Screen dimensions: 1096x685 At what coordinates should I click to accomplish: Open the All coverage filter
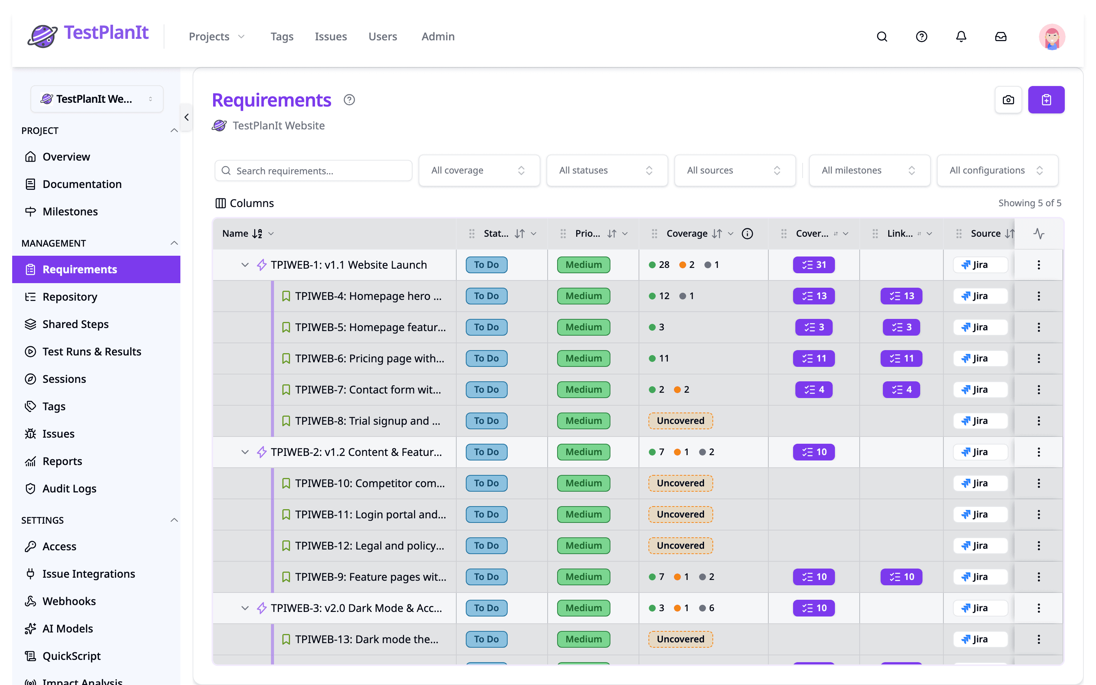pyautogui.click(x=479, y=170)
